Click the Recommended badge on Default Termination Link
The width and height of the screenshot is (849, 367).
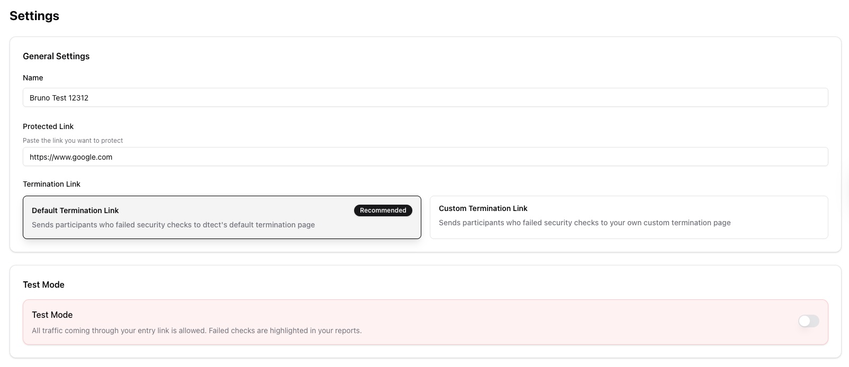click(x=383, y=210)
